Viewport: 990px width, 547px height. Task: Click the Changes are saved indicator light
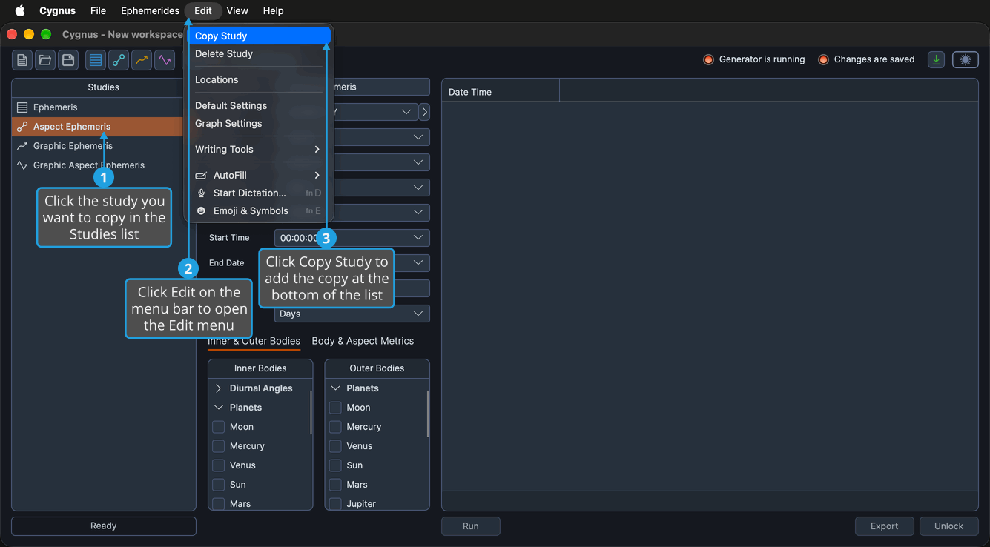[x=823, y=59]
